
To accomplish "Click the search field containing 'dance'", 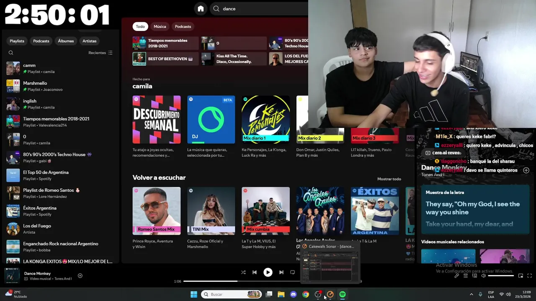I will pos(260,8).
